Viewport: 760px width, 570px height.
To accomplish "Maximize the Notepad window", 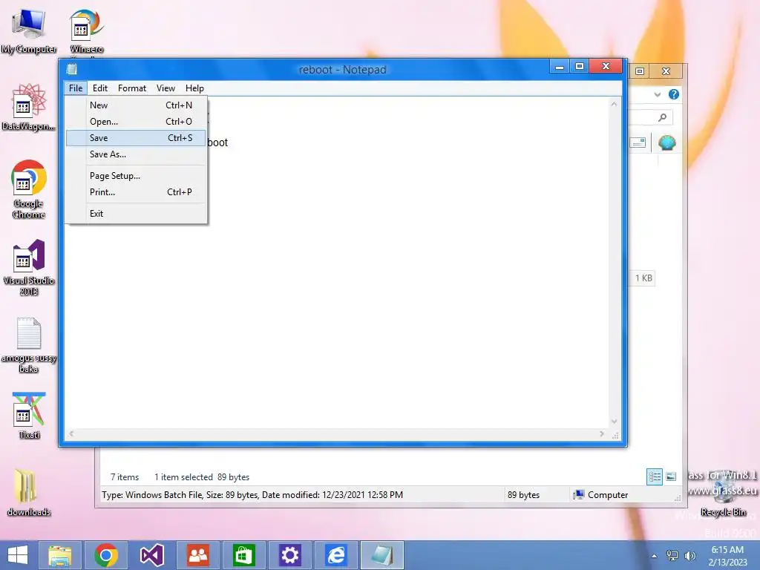I will pos(579,66).
